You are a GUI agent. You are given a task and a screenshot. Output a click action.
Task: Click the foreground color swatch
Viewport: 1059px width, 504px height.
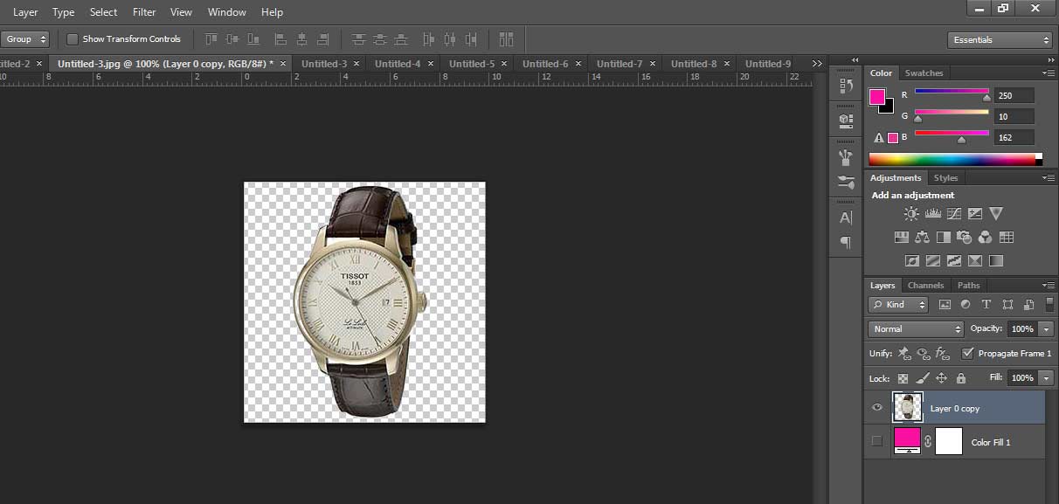pyautogui.click(x=877, y=97)
